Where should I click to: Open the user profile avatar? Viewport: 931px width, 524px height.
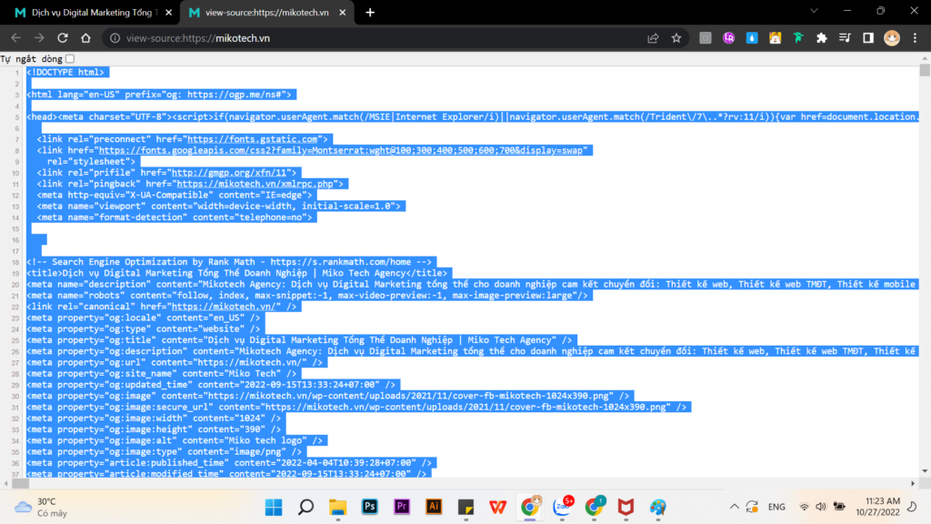point(892,38)
